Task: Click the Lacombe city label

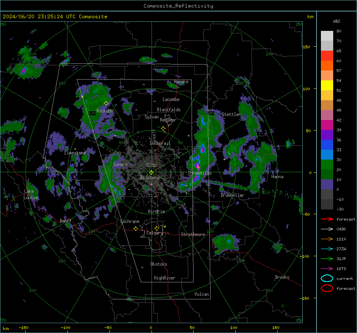Action: [x=171, y=99]
